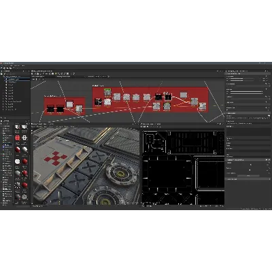The height and width of the screenshot is (272, 272).
Task: Select the lower green-outlined node in large red frame
Action: click(167, 106)
